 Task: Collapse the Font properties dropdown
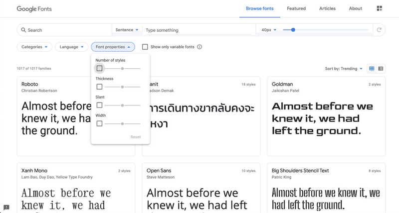[113, 47]
